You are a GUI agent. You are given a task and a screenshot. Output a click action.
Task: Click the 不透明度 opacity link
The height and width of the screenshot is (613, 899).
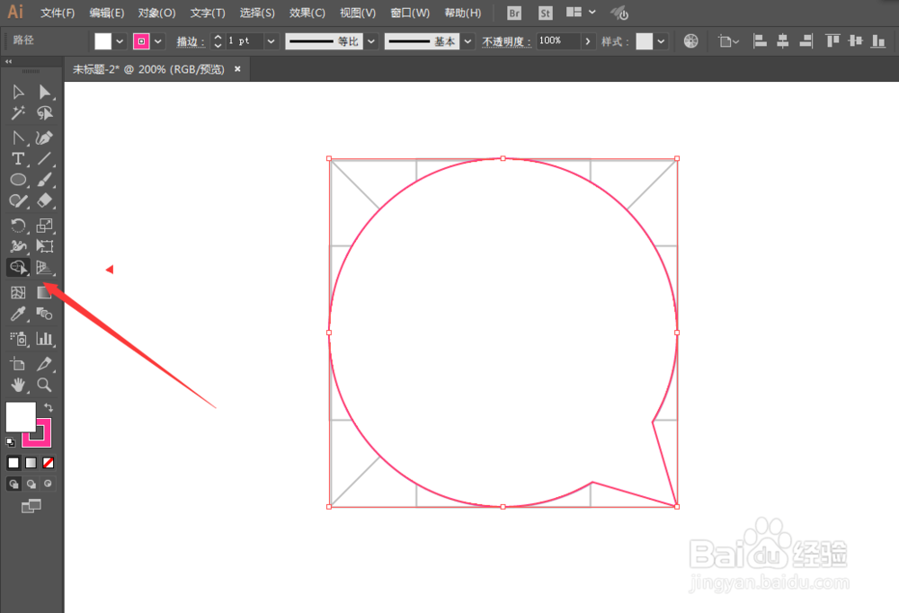tap(504, 40)
